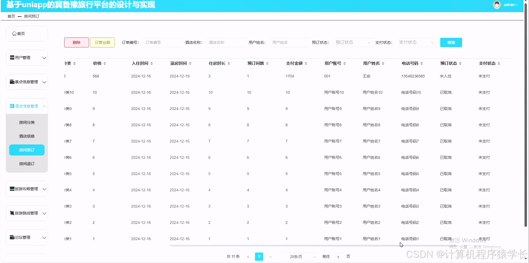The width and height of the screenshot is (529, 263).
Task: Open the 预订状态 filter dropdown
Action: click(353, 42)
